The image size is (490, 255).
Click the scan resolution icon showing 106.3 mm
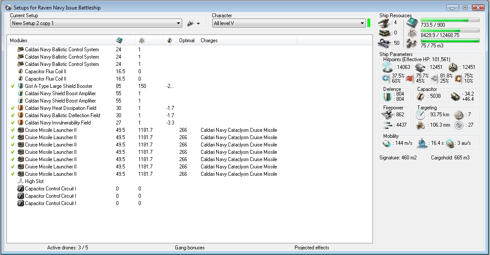(x=421, y=125)
